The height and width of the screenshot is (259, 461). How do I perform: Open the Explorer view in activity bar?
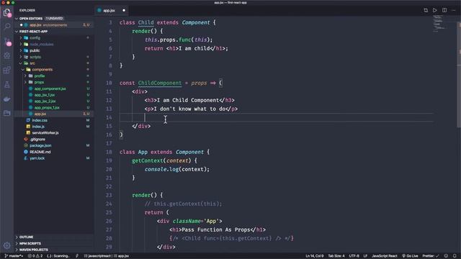[x=6, y=13]
